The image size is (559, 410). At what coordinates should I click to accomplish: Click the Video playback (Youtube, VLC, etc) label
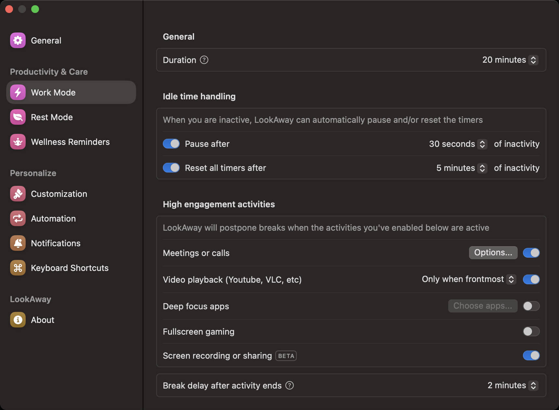coord(232,279)
